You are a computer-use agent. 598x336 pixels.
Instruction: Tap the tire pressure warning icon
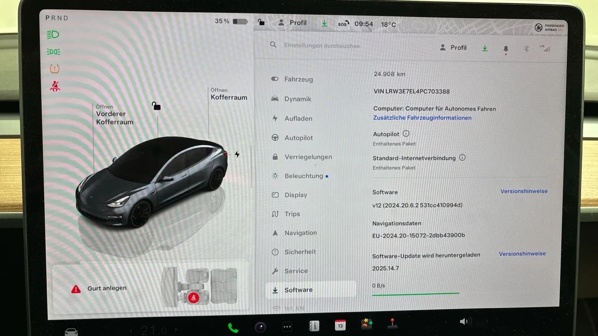[x=55, y=69]
